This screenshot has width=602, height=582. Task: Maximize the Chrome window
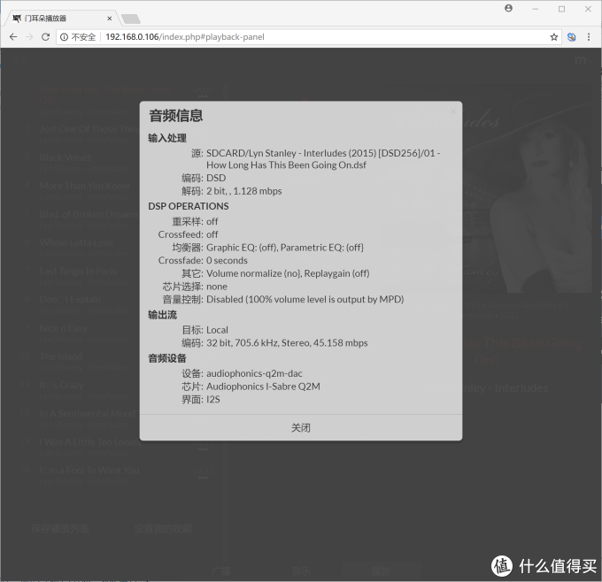pyautogui.click(x=561, y=9)
